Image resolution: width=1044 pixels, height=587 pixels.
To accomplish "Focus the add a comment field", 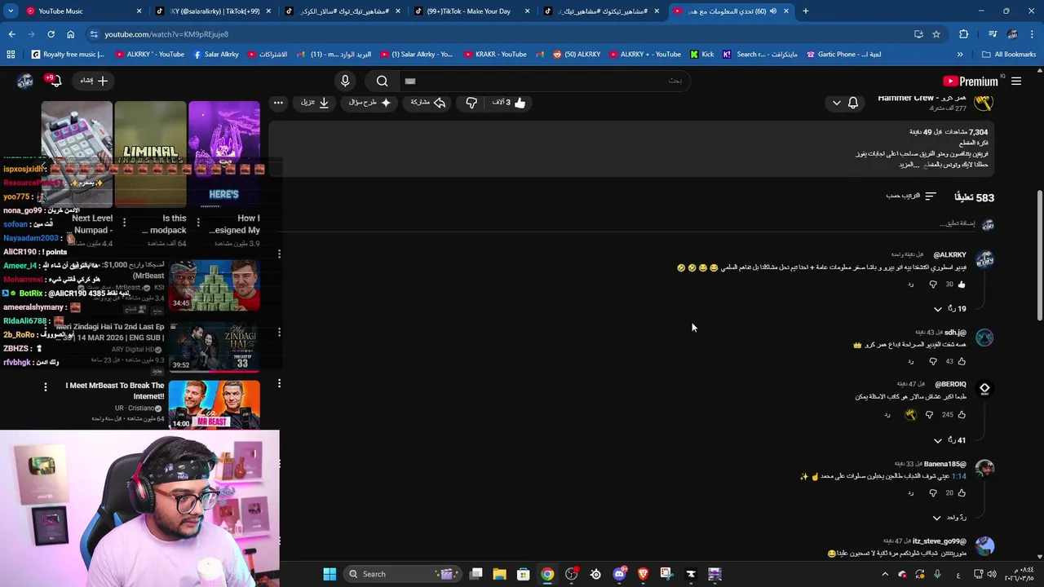I will pyautogui.click(x=957, y=223).
